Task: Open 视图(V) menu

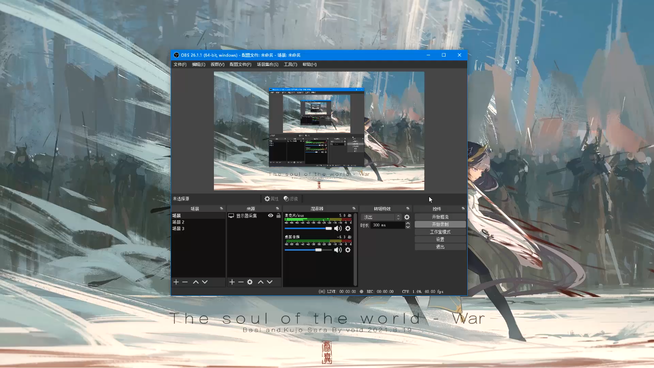Action: [x=218, y=64]
